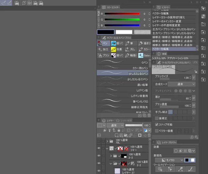Click the reset tool property icon
This screenshot has height=174, width=208.
[x=191, y=137]
